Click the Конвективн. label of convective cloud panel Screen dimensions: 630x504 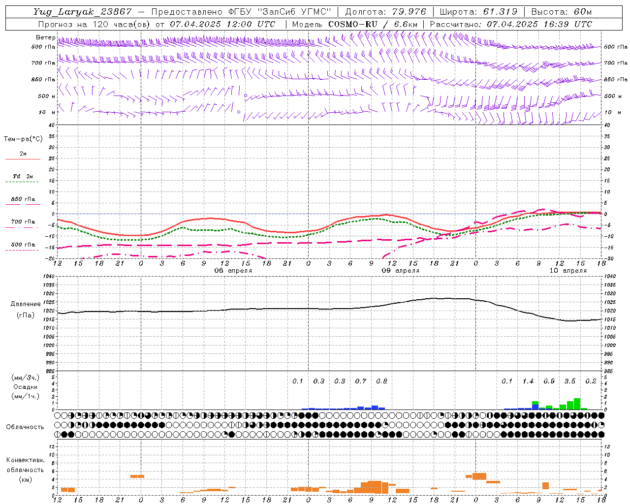point(25,460)
